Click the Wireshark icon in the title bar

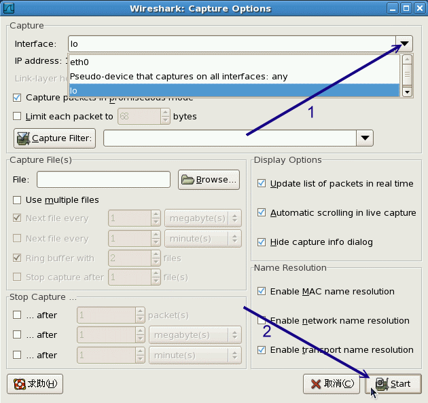(x=8, y=8)
